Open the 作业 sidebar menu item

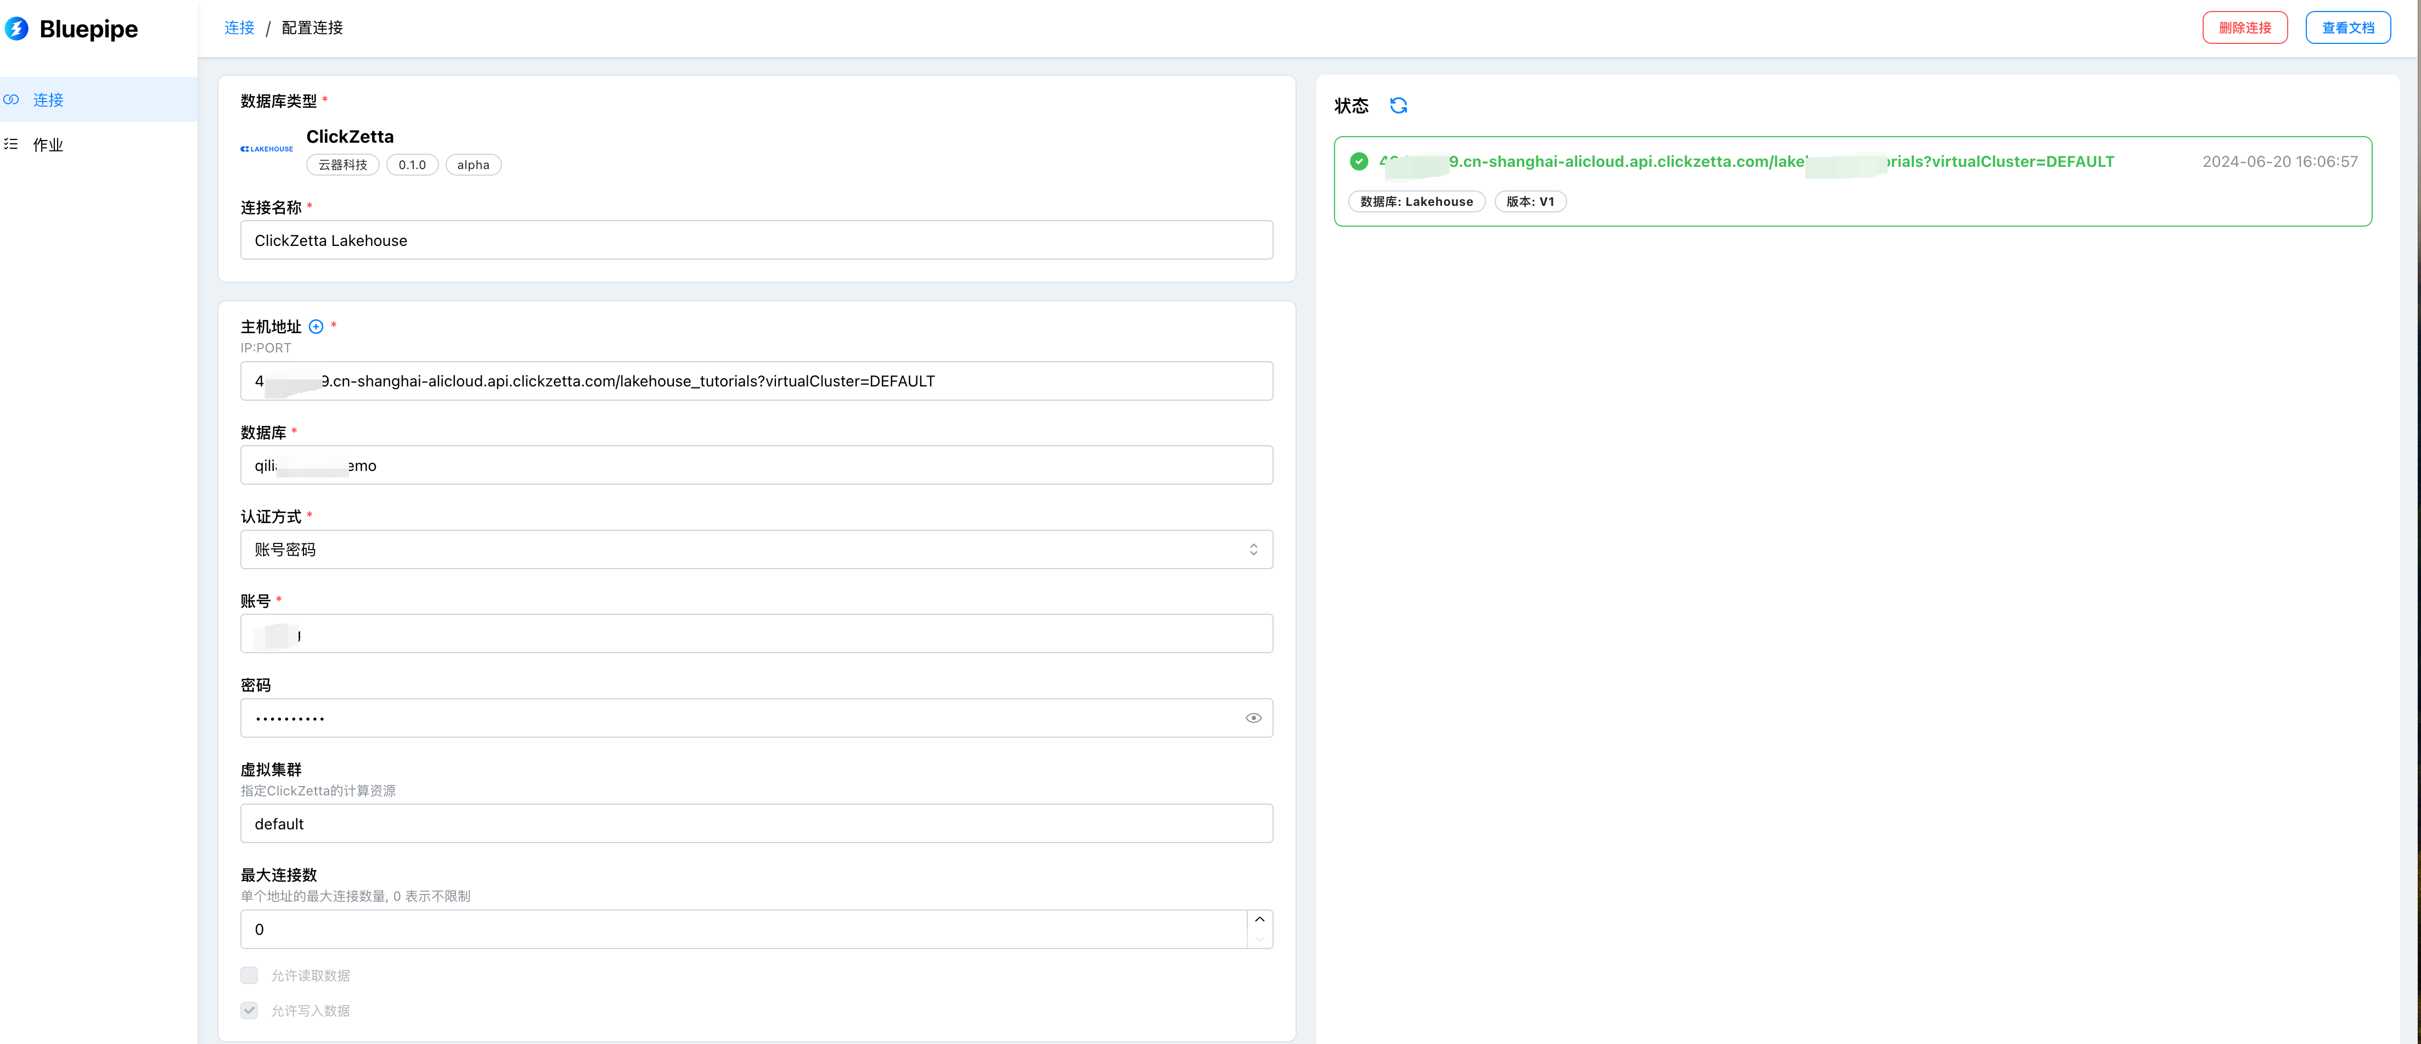[x=49, y=145]
